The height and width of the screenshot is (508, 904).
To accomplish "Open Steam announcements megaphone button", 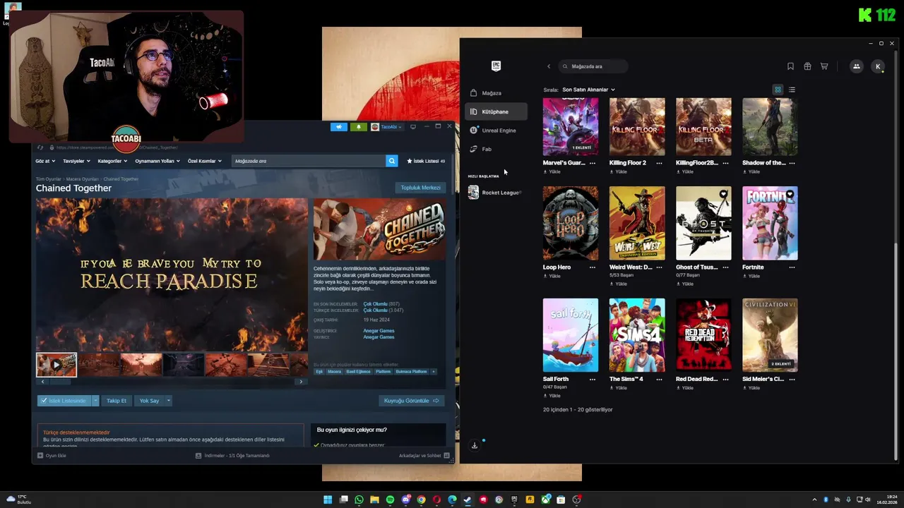I will click(339, 127).
